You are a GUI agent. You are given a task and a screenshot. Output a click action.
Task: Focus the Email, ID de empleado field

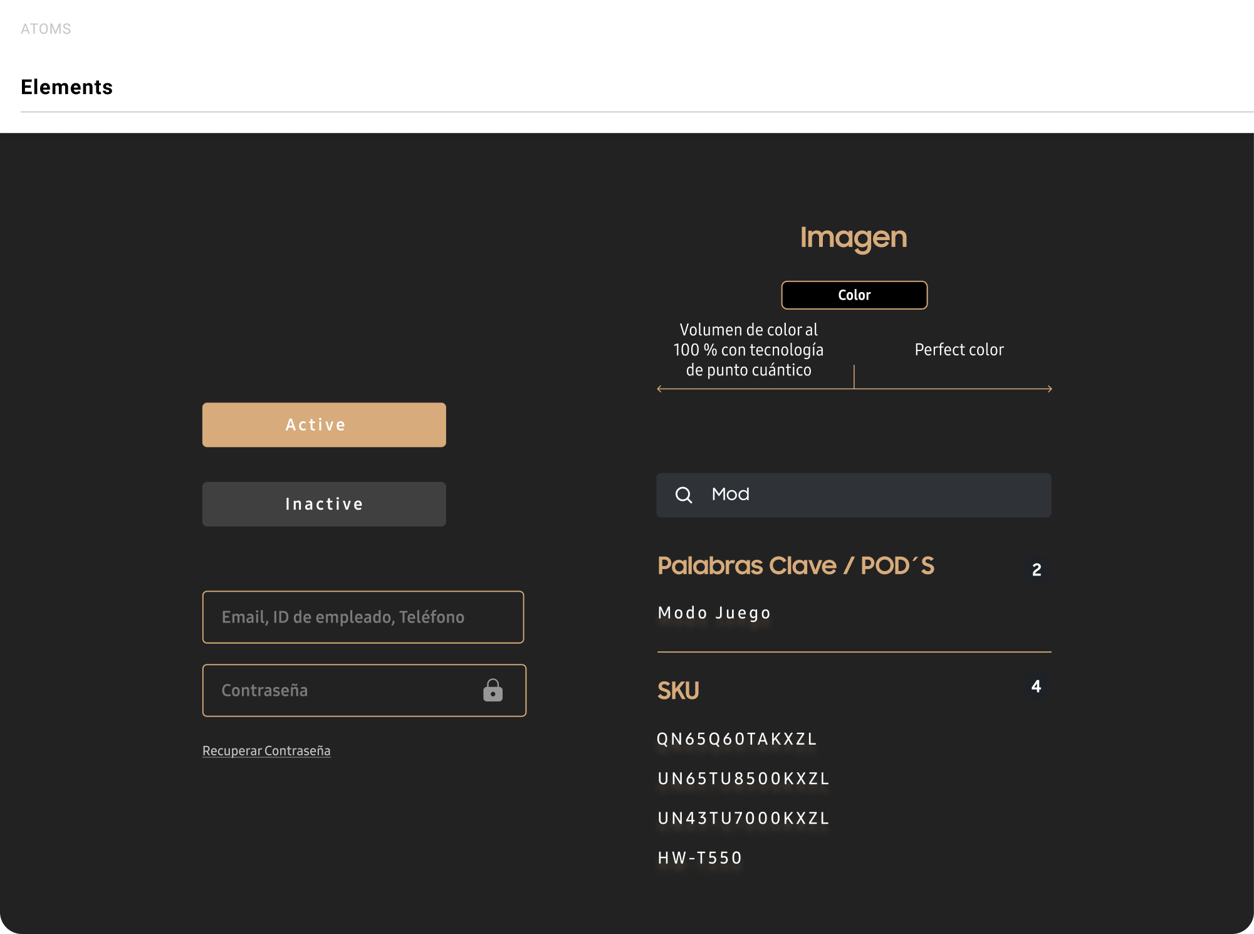tap(363, 617)
